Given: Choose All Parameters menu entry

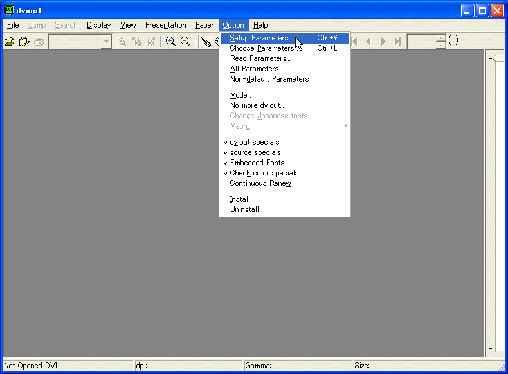Looking at the screenshot, I should pyautogui.click(x=254, y=69).
